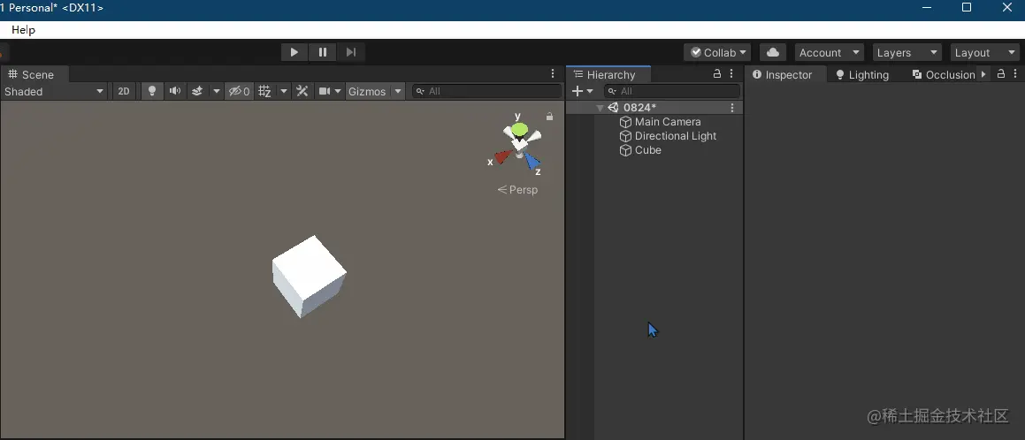Toggle scene effects layers icon
The image size is (1025, 440).
coord(196,91)
